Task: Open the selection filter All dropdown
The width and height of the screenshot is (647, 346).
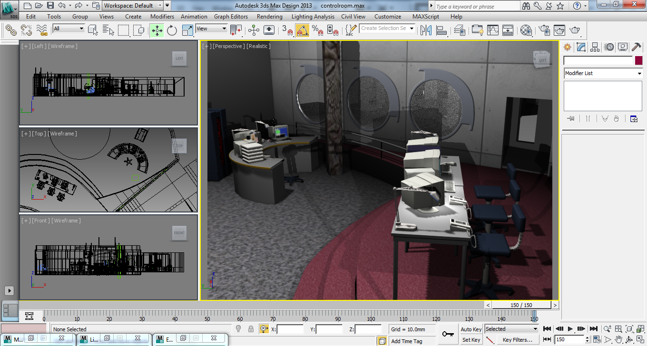Action: pos(69,29)
